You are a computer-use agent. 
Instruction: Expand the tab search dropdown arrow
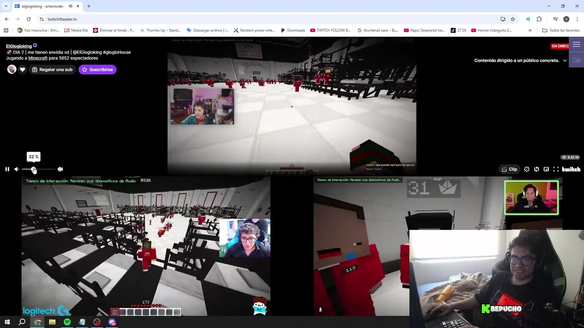point(6,6)
